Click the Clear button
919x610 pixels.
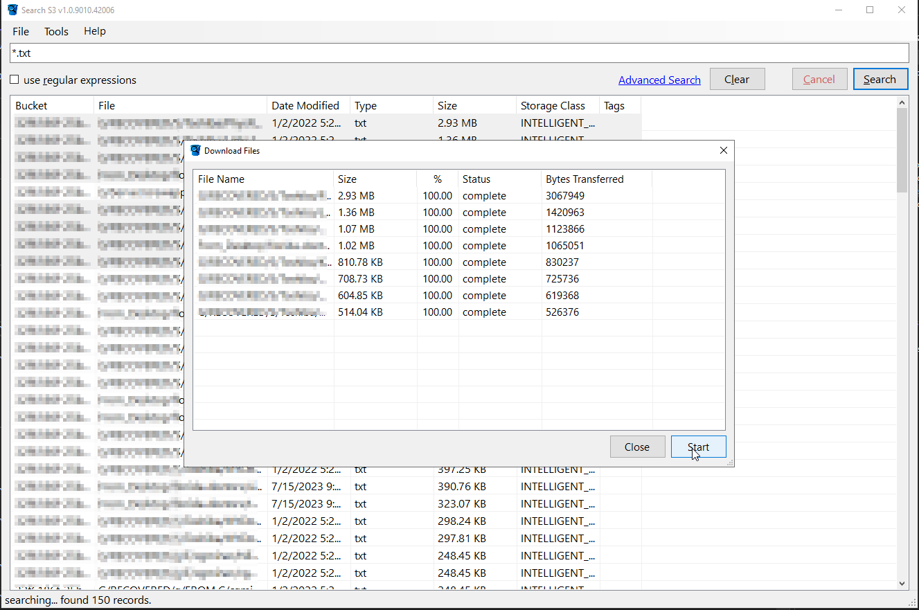tap(737, 79)
